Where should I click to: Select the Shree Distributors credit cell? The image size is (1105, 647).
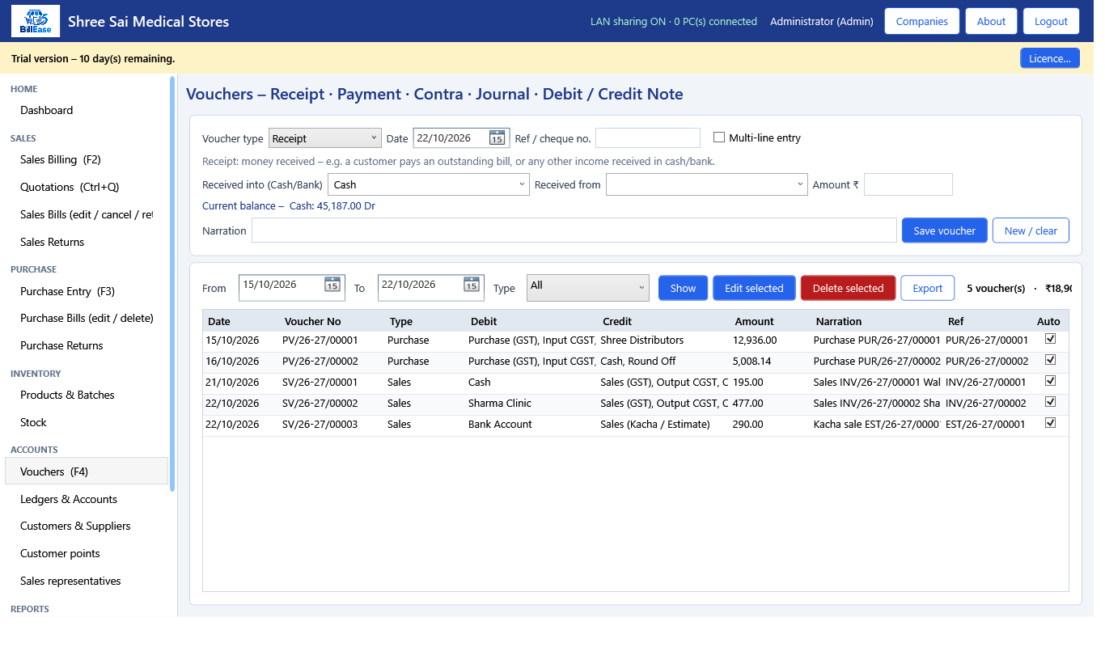pyautogui.click(x=663, y=340)
